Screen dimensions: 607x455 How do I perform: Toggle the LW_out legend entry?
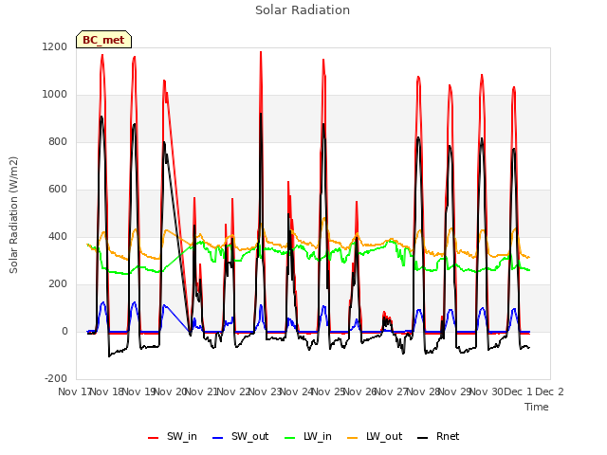pyautogui.click(x=375, y=437)
